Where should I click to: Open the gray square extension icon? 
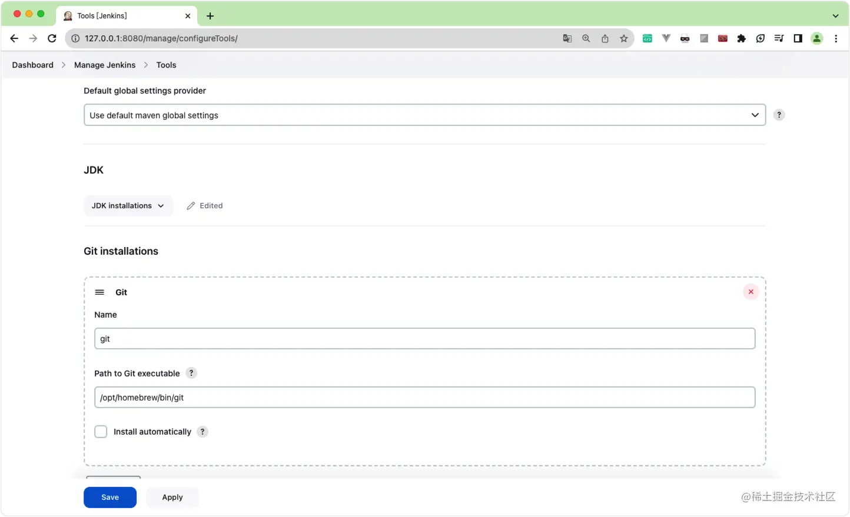[704, 38]
